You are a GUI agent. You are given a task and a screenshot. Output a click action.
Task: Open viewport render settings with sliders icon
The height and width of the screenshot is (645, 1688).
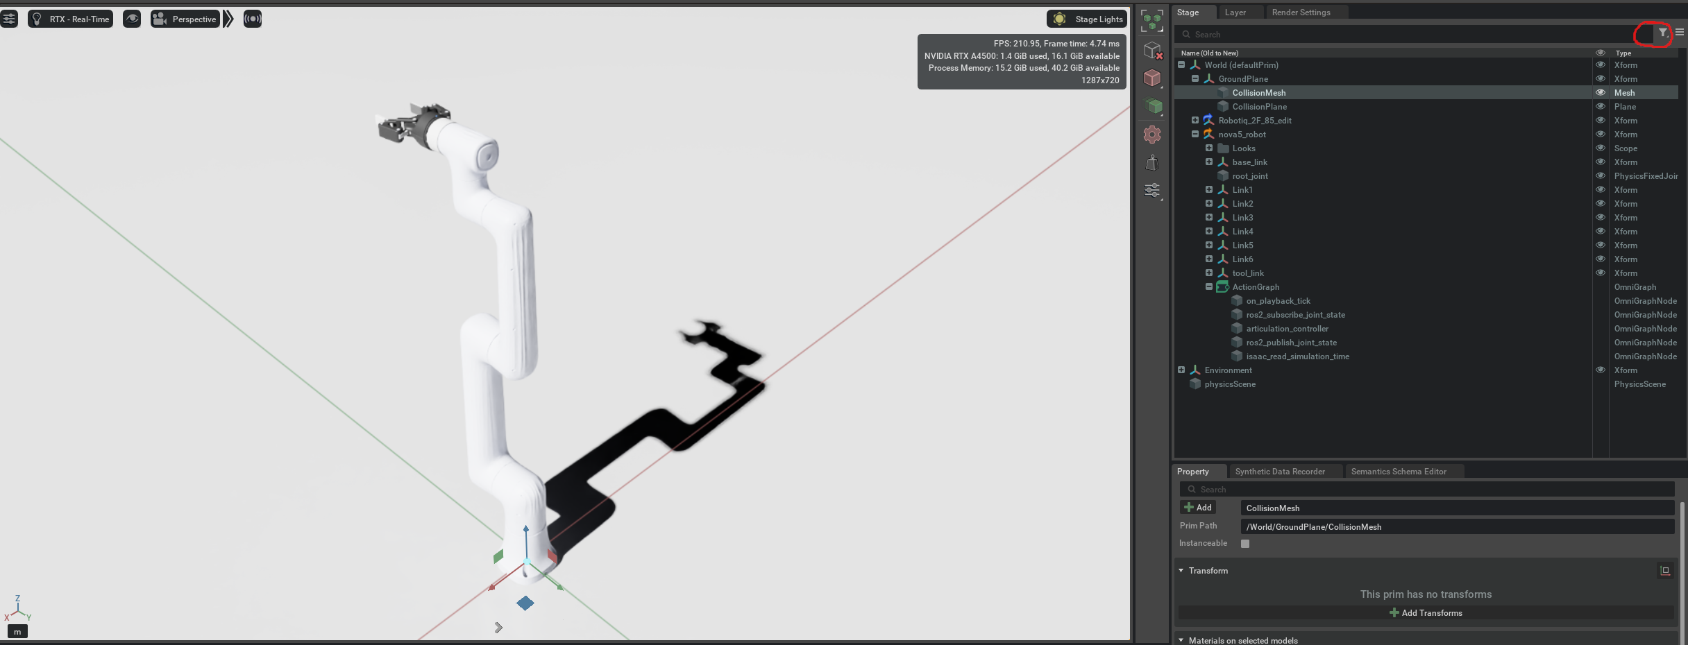coord(9,19)
